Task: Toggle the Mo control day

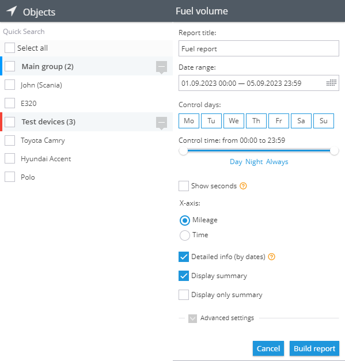Action: coord(189,121)
